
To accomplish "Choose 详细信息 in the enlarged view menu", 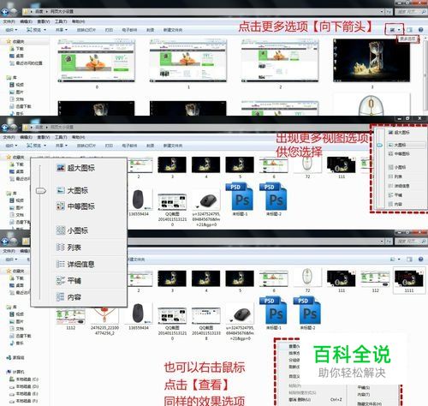I will pos(76,264).
